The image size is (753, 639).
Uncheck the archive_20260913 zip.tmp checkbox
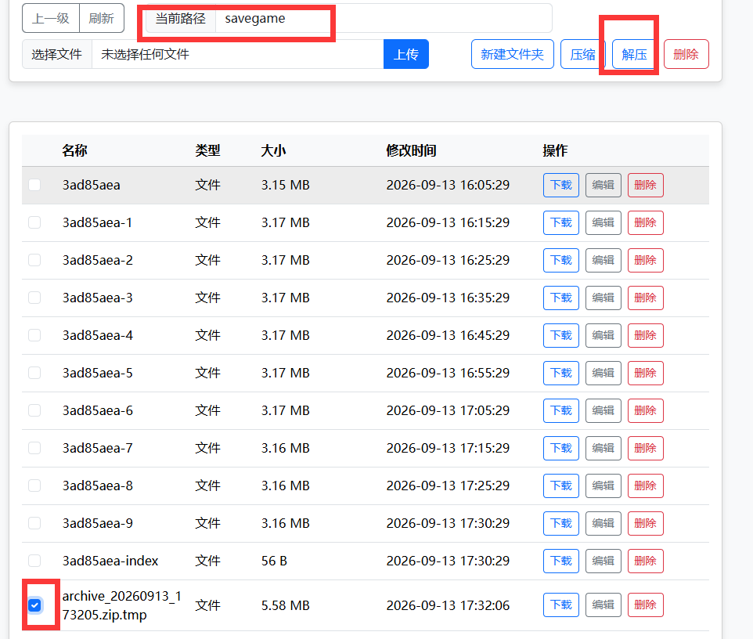pos(34,605)
